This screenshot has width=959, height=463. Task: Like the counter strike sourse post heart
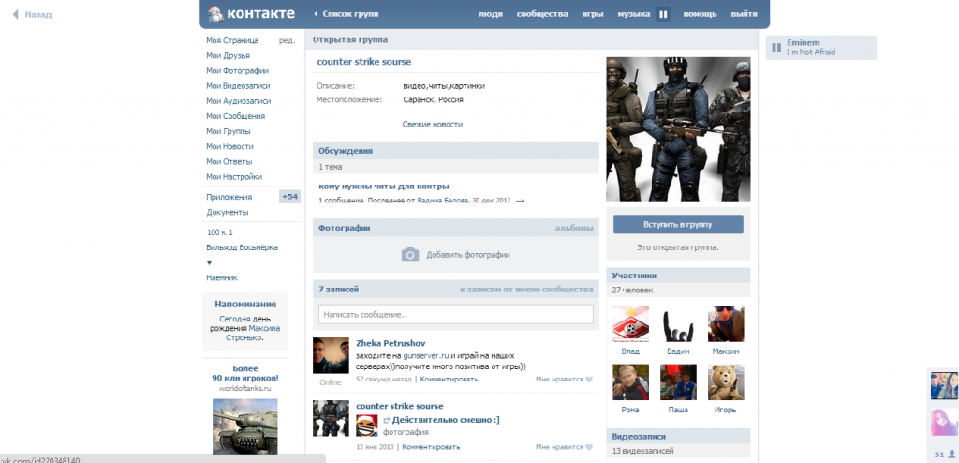[x=589, y=447]
